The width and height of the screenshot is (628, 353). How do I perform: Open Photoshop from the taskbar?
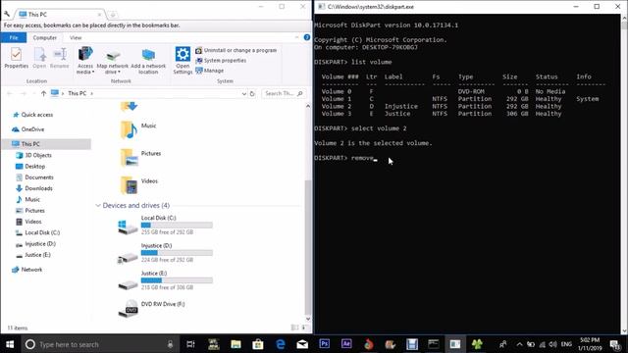pyautogui.click(x=325, y=344)
